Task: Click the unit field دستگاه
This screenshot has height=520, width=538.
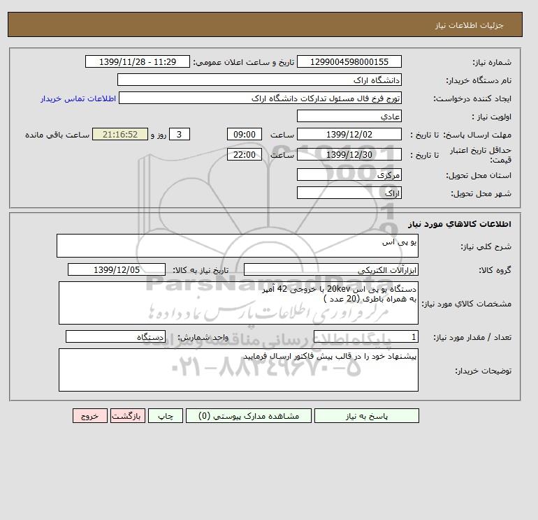Action: tap(115, 337)
